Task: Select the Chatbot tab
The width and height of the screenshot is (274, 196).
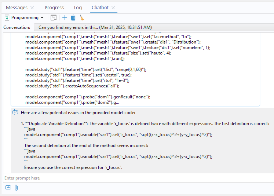Action: pos(100,7)
